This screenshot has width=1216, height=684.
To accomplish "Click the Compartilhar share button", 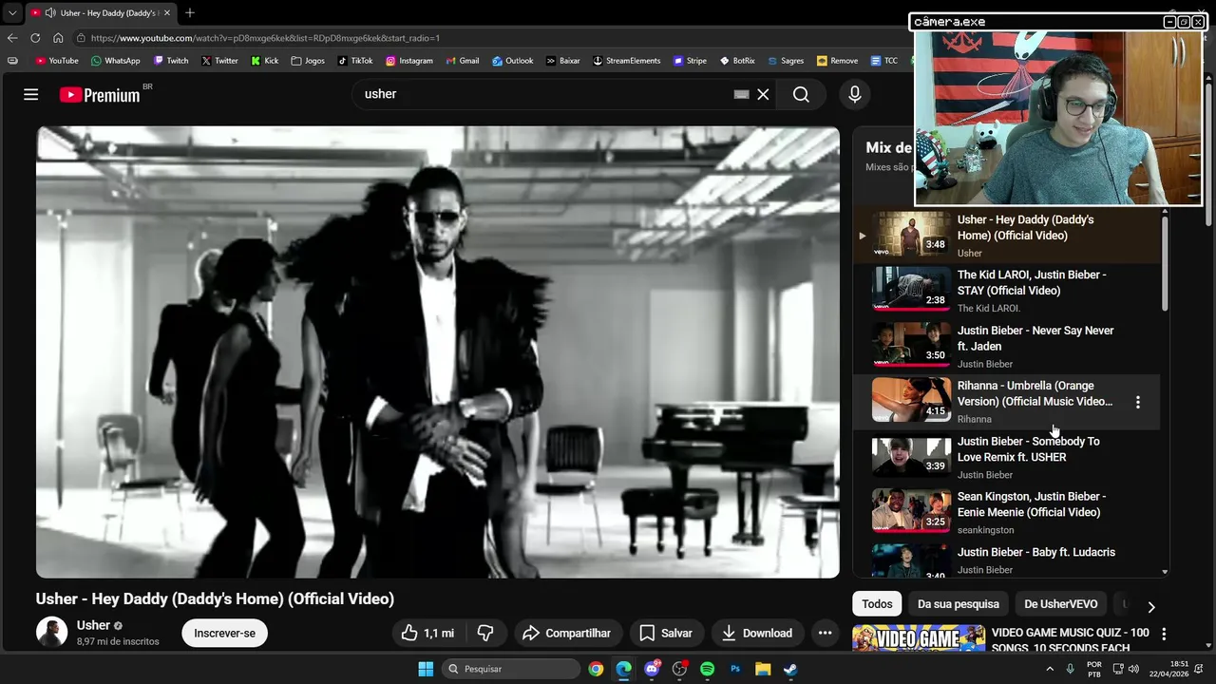I will (566, 633).
